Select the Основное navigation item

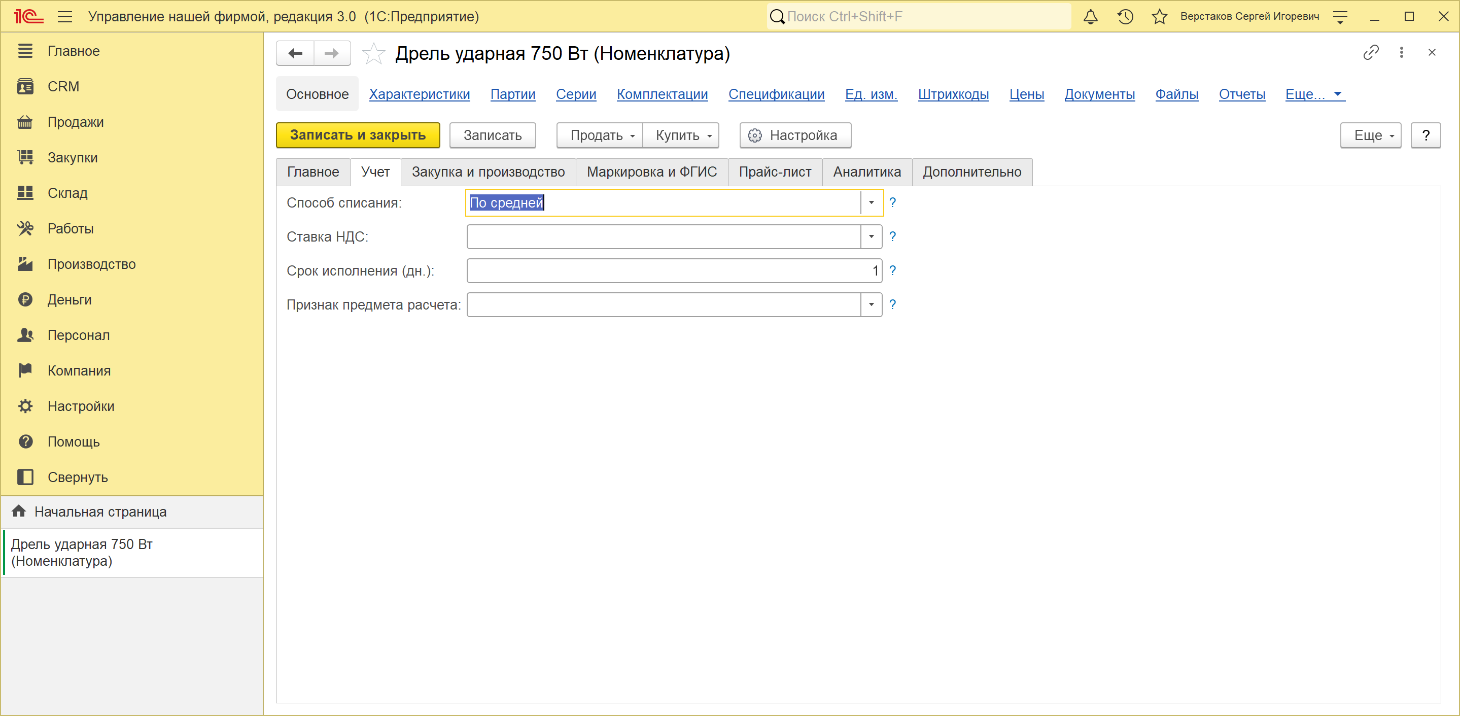tap(318, 94)
